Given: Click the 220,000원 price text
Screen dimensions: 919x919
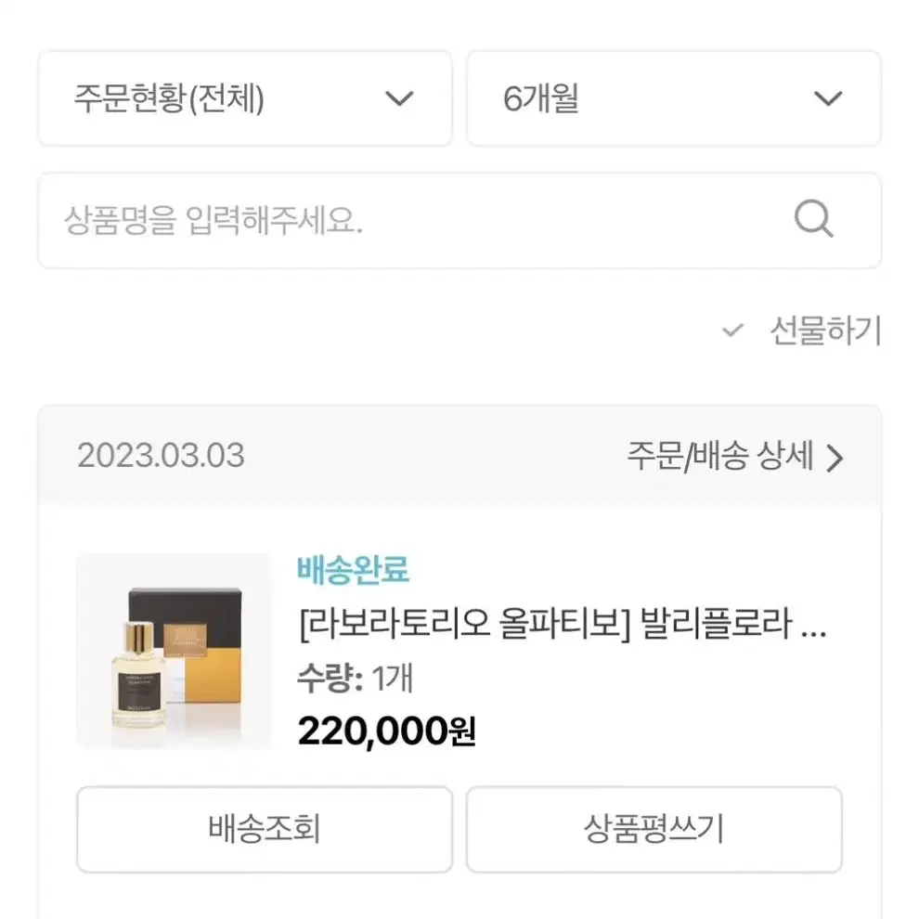Looking at the screenshot, I should coord(386,731).
